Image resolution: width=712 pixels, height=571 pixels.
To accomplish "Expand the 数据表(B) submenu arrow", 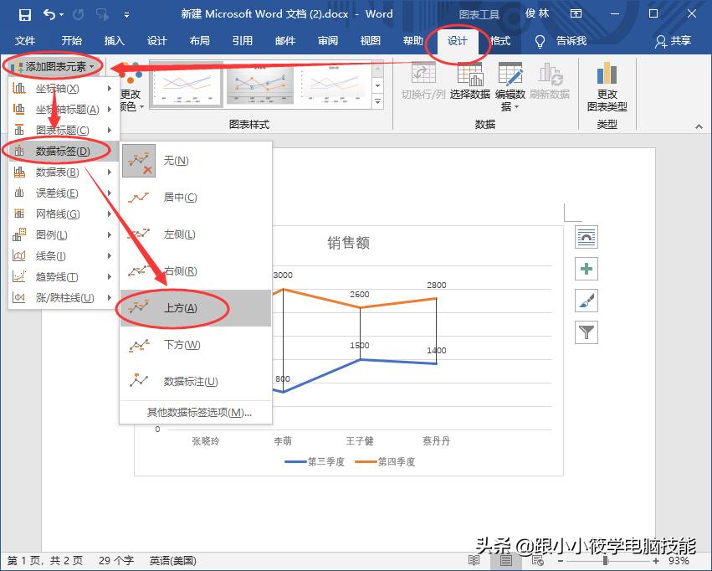I will click(x=108, y=172).
